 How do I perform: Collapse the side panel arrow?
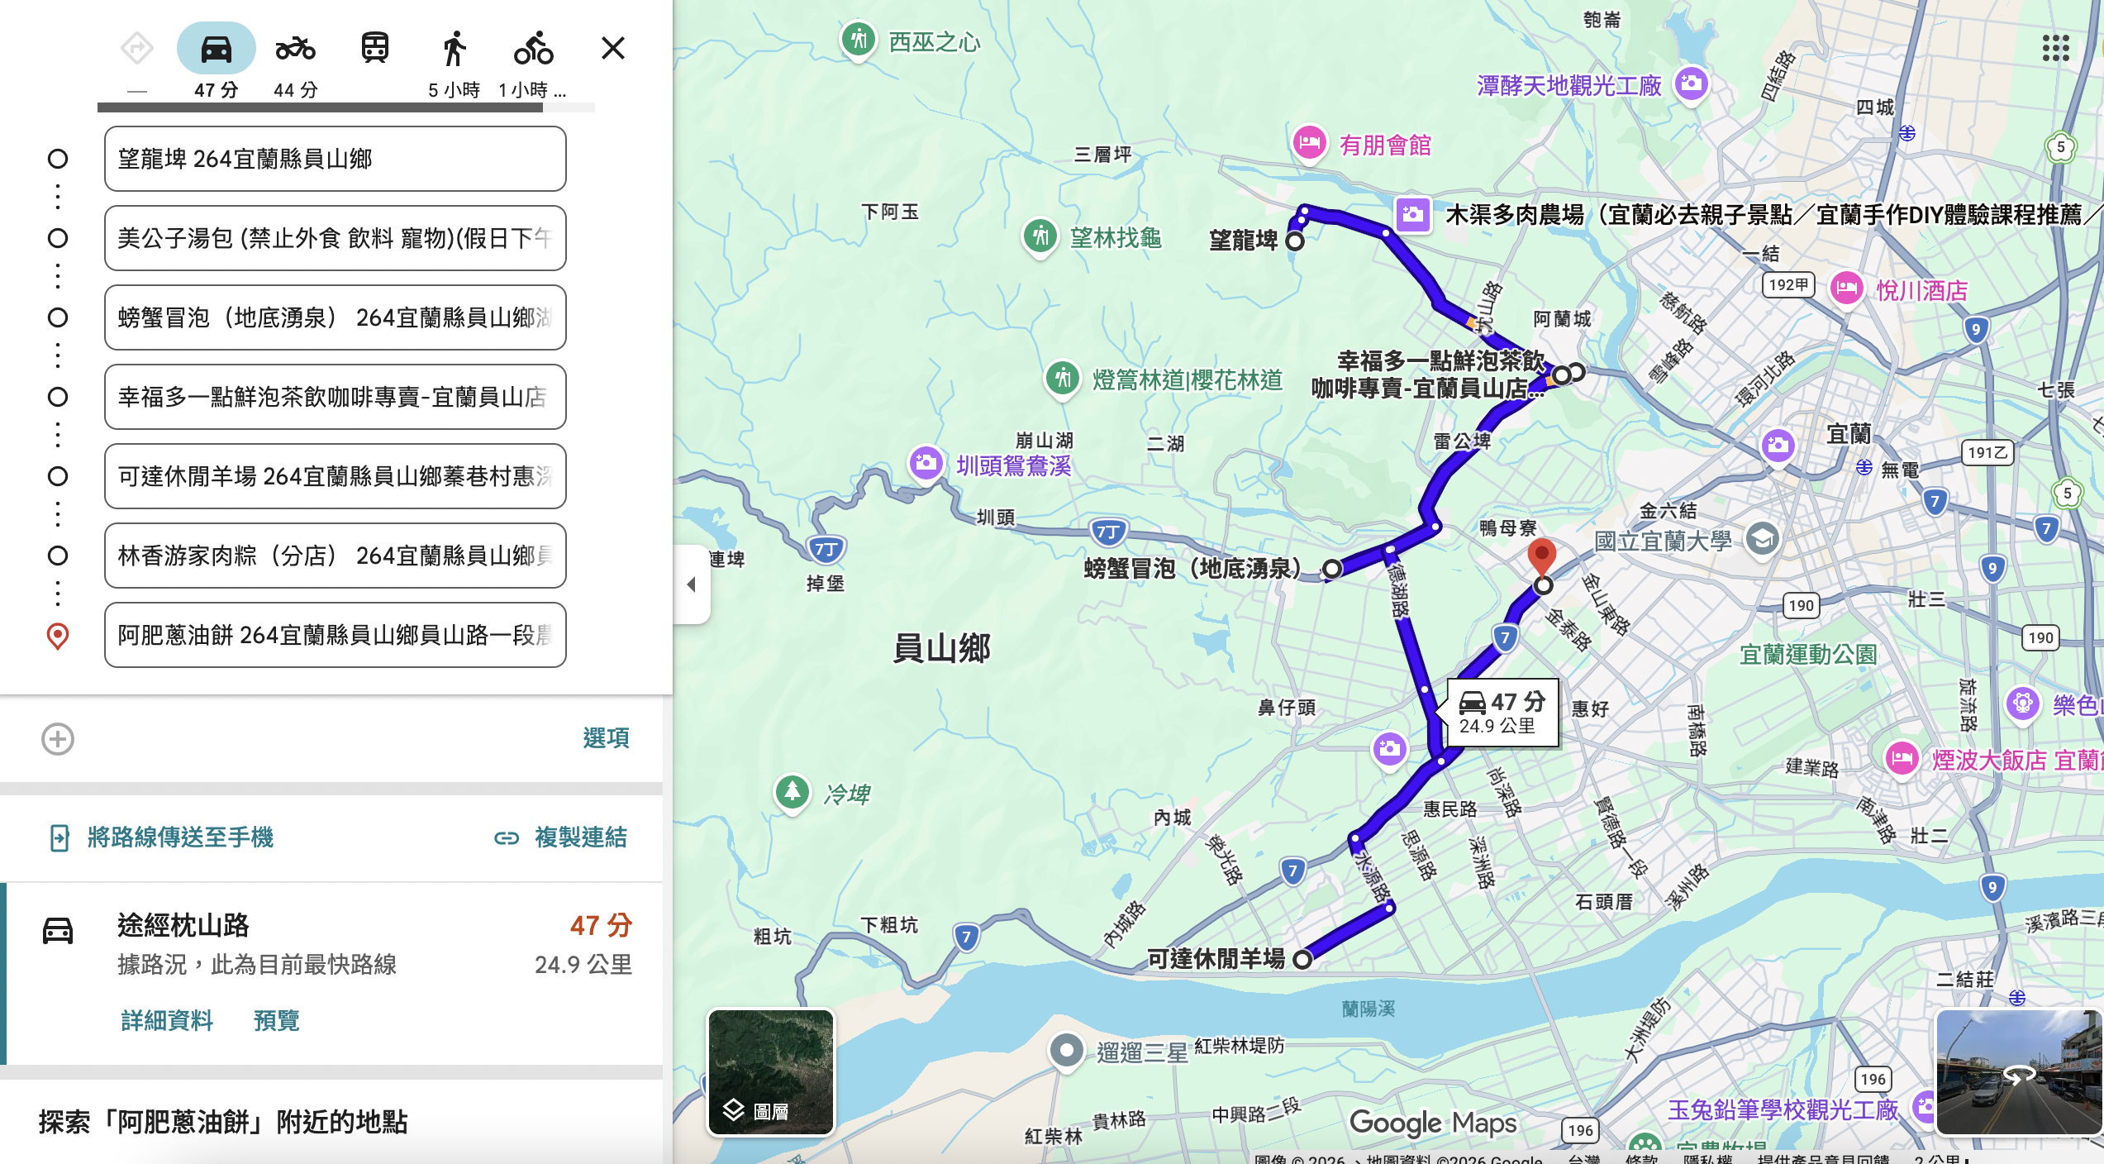pyautogui.click(x=692, y=584)
